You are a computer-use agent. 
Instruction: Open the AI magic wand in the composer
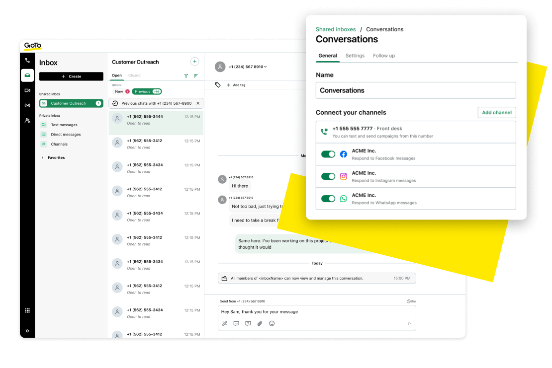pos(224,323)
